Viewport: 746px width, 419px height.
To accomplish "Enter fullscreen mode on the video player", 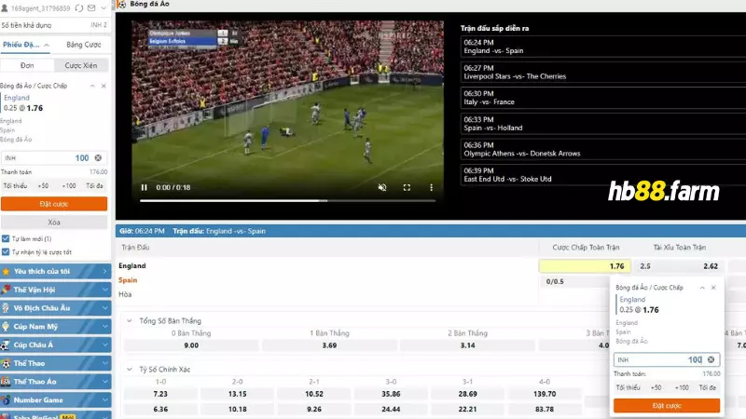I will 407,187.
